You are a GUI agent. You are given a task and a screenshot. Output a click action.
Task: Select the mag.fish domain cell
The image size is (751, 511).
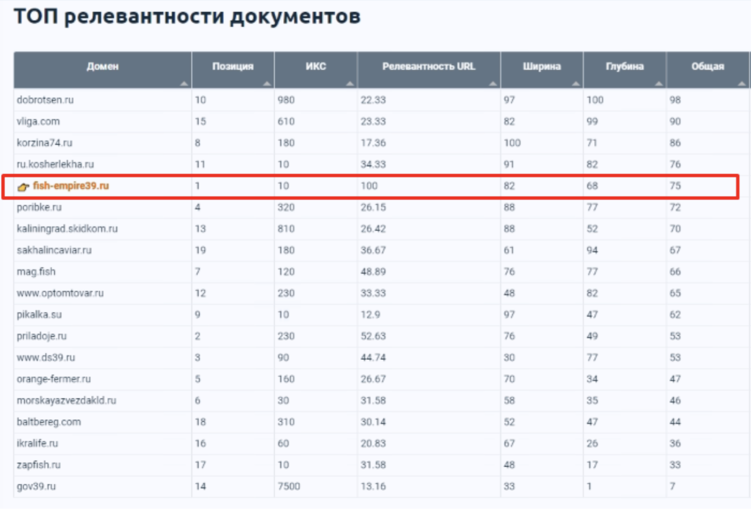(103, 272)
